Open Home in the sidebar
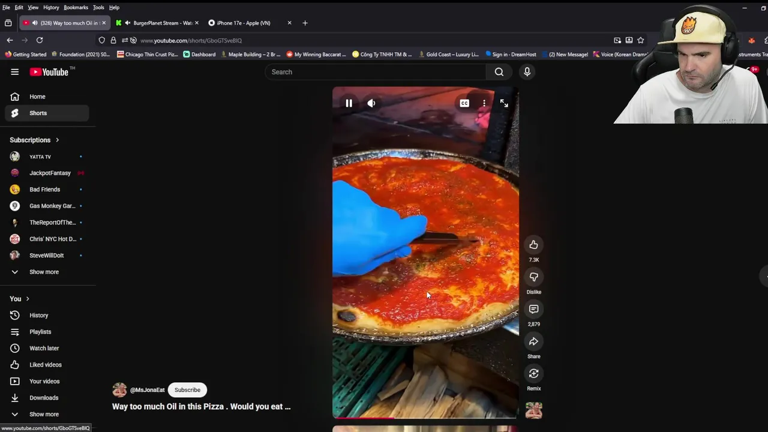Viewport: 768px width, 432px height. pos(47,97)
